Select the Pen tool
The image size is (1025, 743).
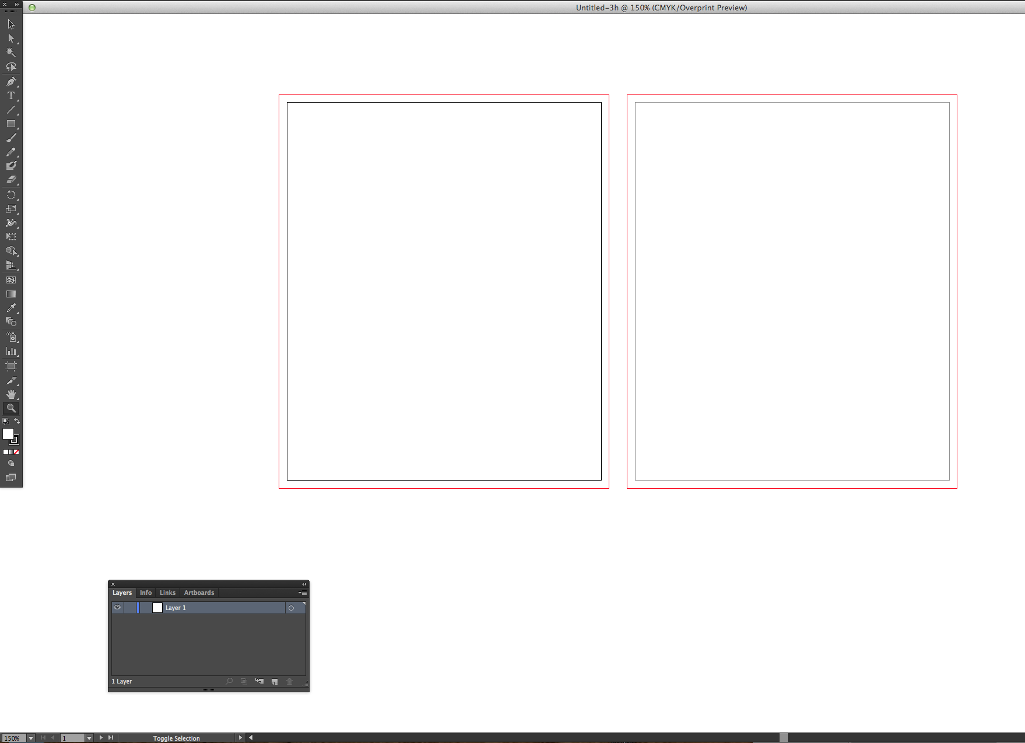(x=11, y=82)
